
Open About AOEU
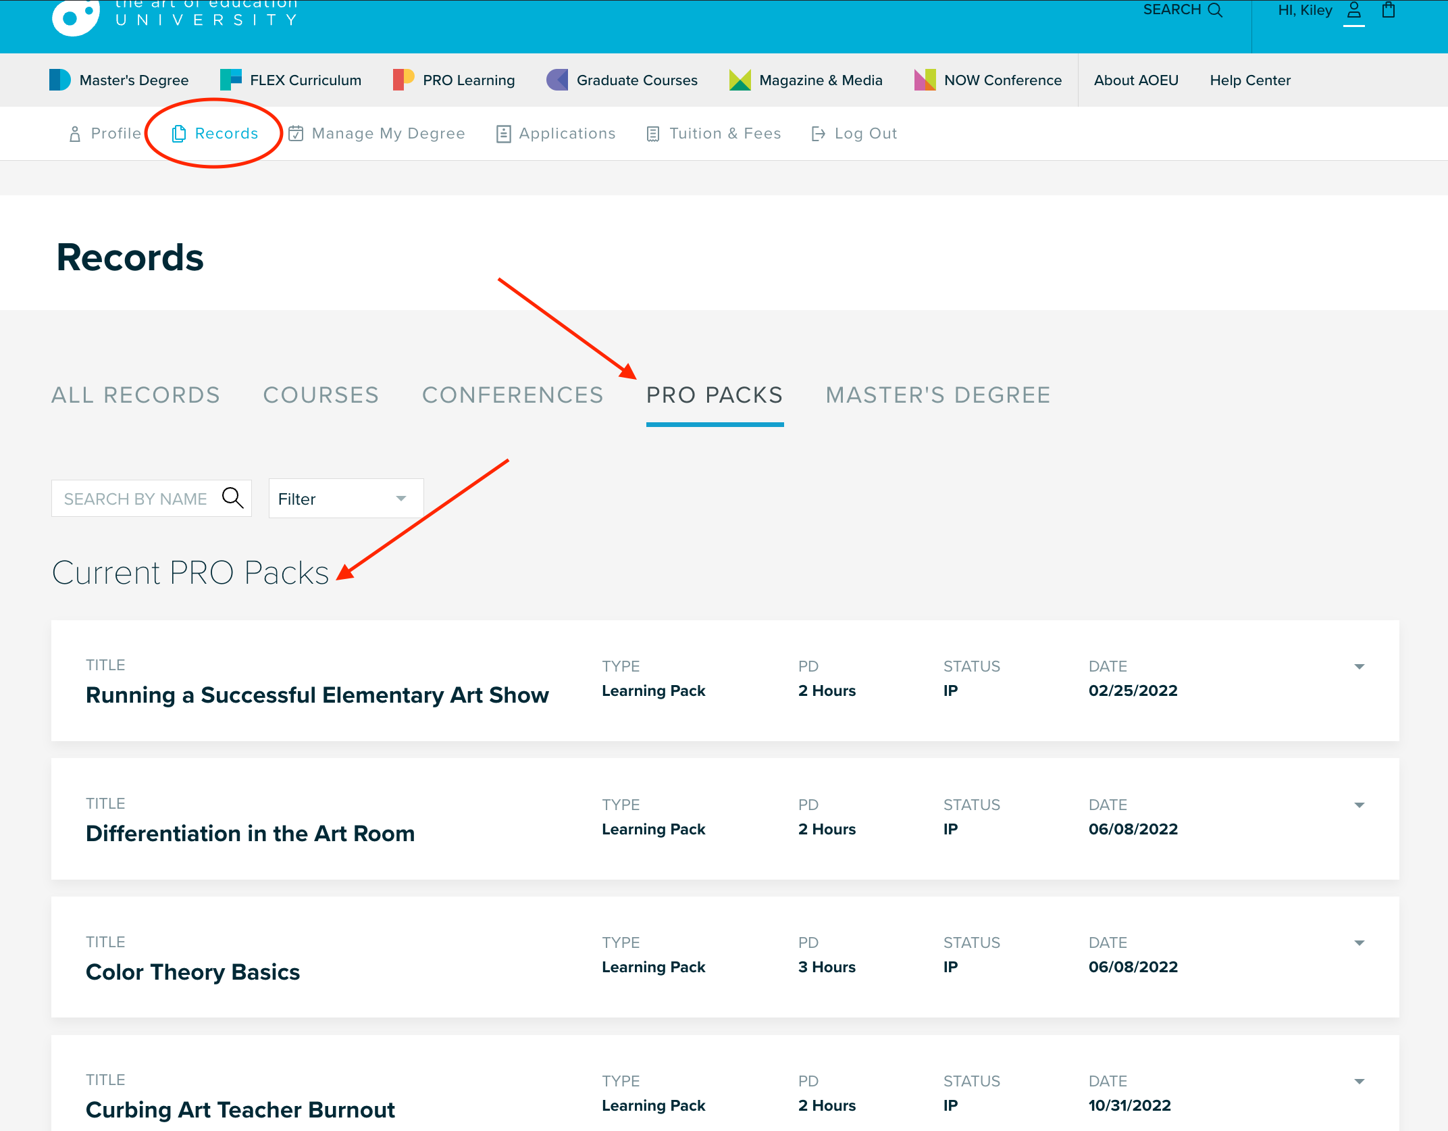1136,80
